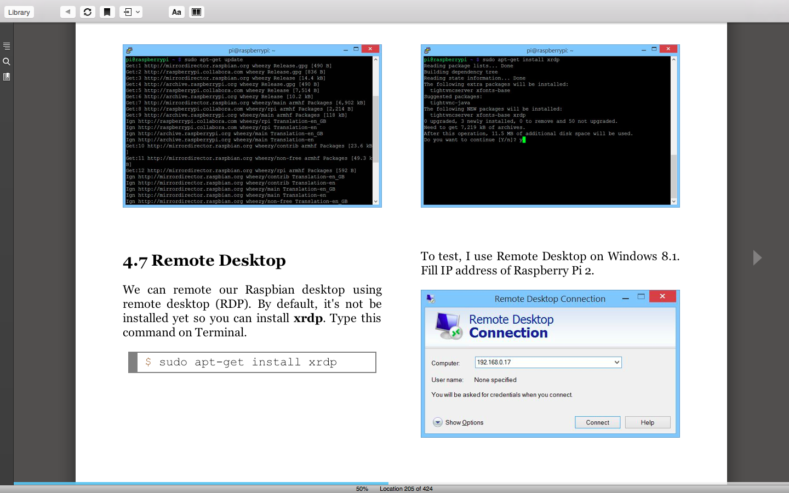Open the Aa font settings
Image resolution: width=789 pixels, height=493 pixels.
(176, 12)
